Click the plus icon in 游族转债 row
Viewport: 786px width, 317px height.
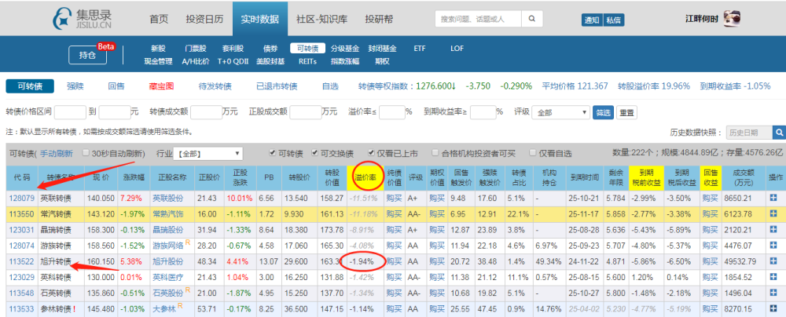(773, 245)
